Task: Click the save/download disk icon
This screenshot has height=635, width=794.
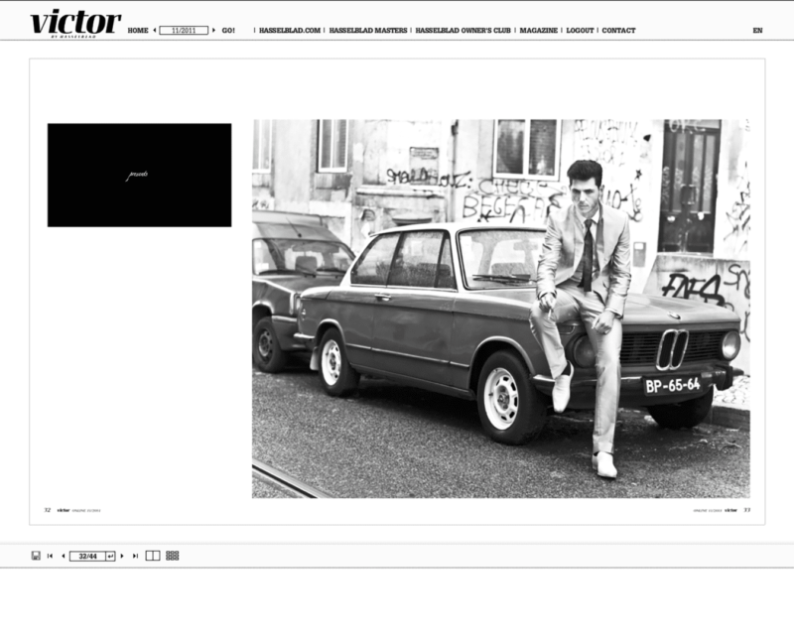Action: tap(36, 556)
